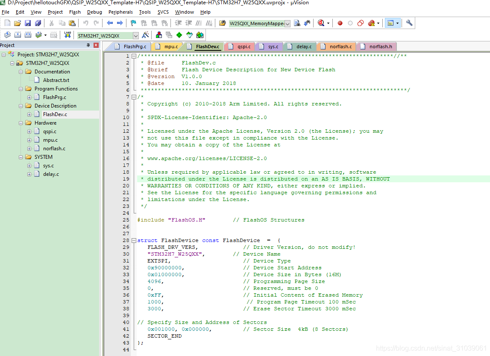This screenshot has width=490, height=356.
Task: Click the Save file icon
Action: point(28,23)
